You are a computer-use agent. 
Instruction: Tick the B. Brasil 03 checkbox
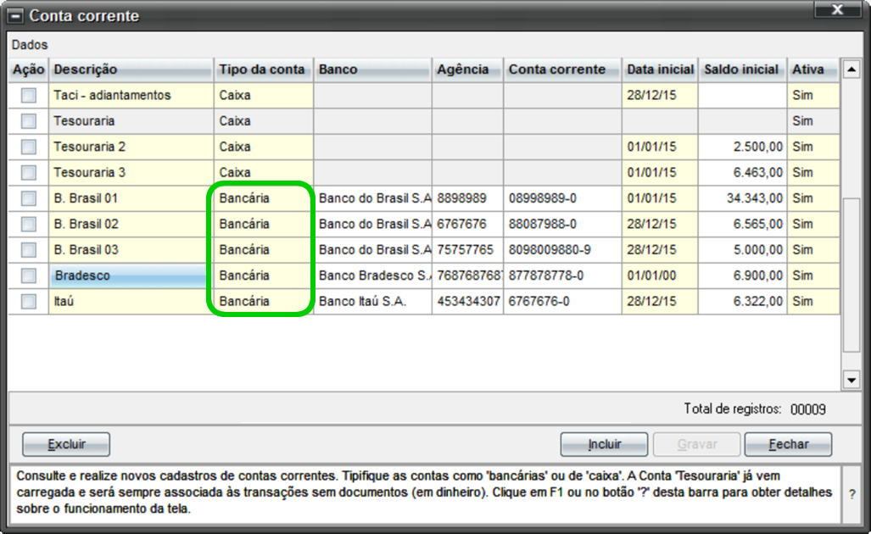(28, 250)
